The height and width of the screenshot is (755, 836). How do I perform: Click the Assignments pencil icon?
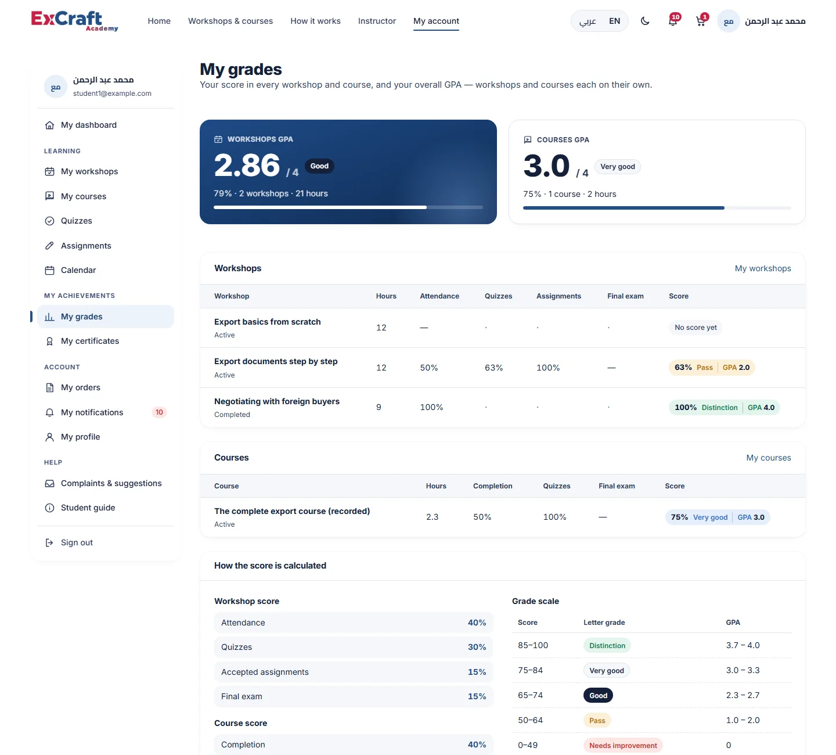[x=50, y=246]
